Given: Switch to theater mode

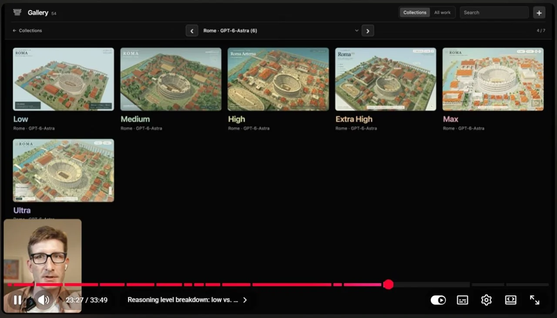Looking at the screenshot, I should tap(510, 300).
